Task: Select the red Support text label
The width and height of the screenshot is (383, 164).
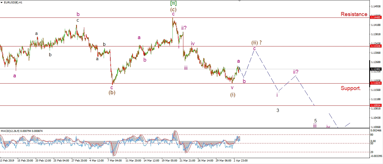Action: pos(351,88)
